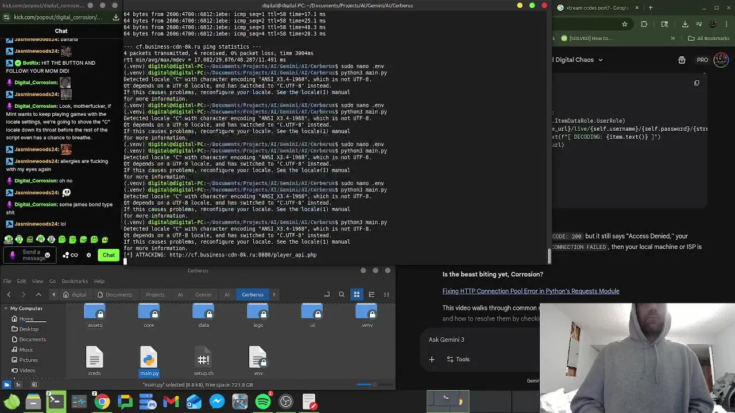
Task: Go up to the parent folder in the file manager
Action: coord(38,294)
